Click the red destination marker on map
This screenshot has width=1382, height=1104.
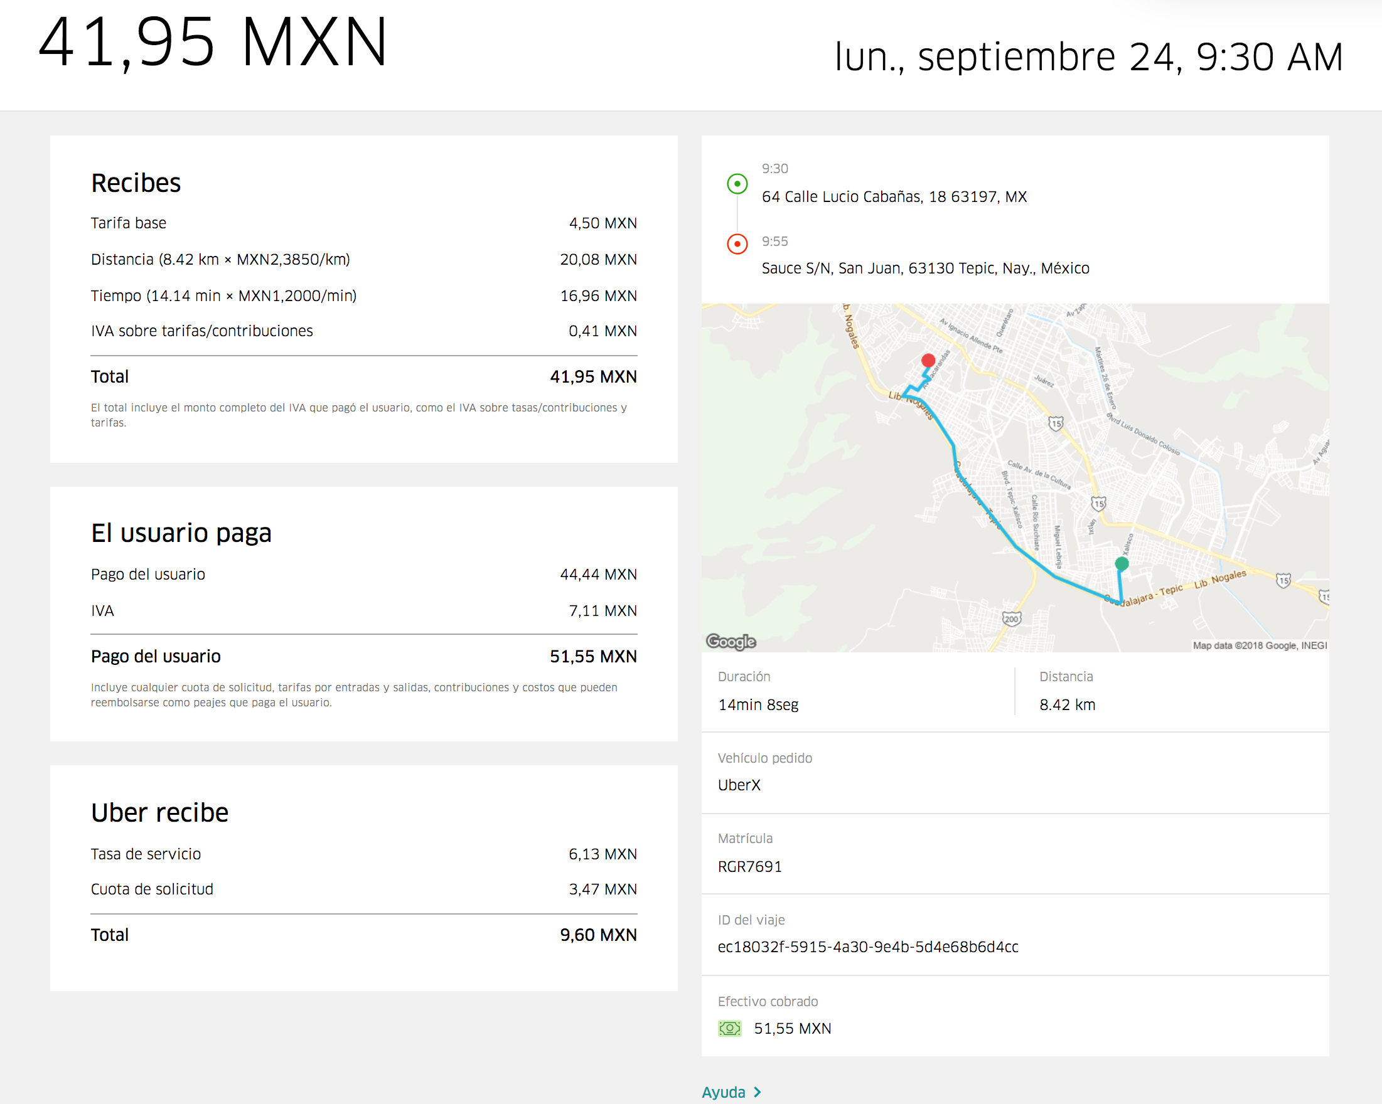click(x=928, y=361)
